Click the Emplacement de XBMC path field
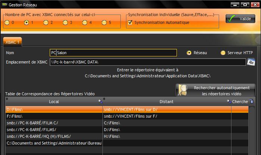 point(148,62)
